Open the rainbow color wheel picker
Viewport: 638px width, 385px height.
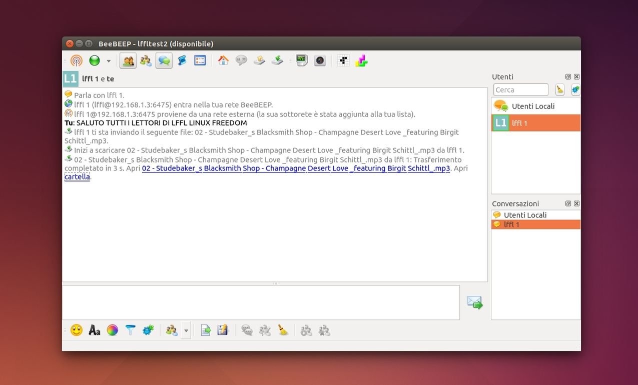[112, 330]
